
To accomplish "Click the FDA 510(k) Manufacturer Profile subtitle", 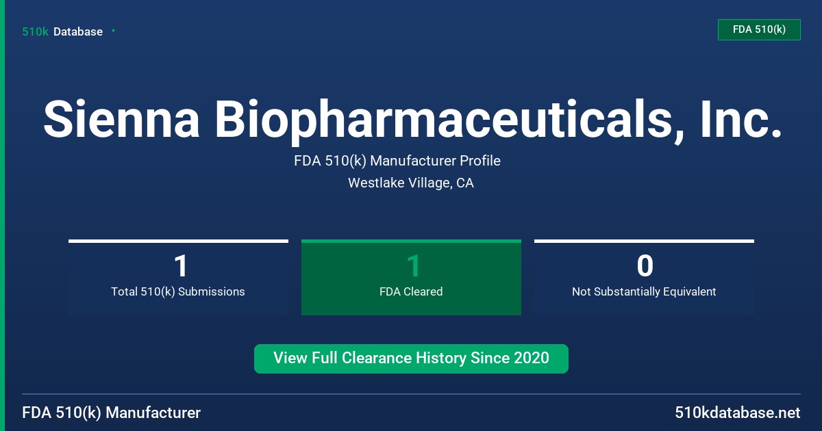I will (397, 161).
